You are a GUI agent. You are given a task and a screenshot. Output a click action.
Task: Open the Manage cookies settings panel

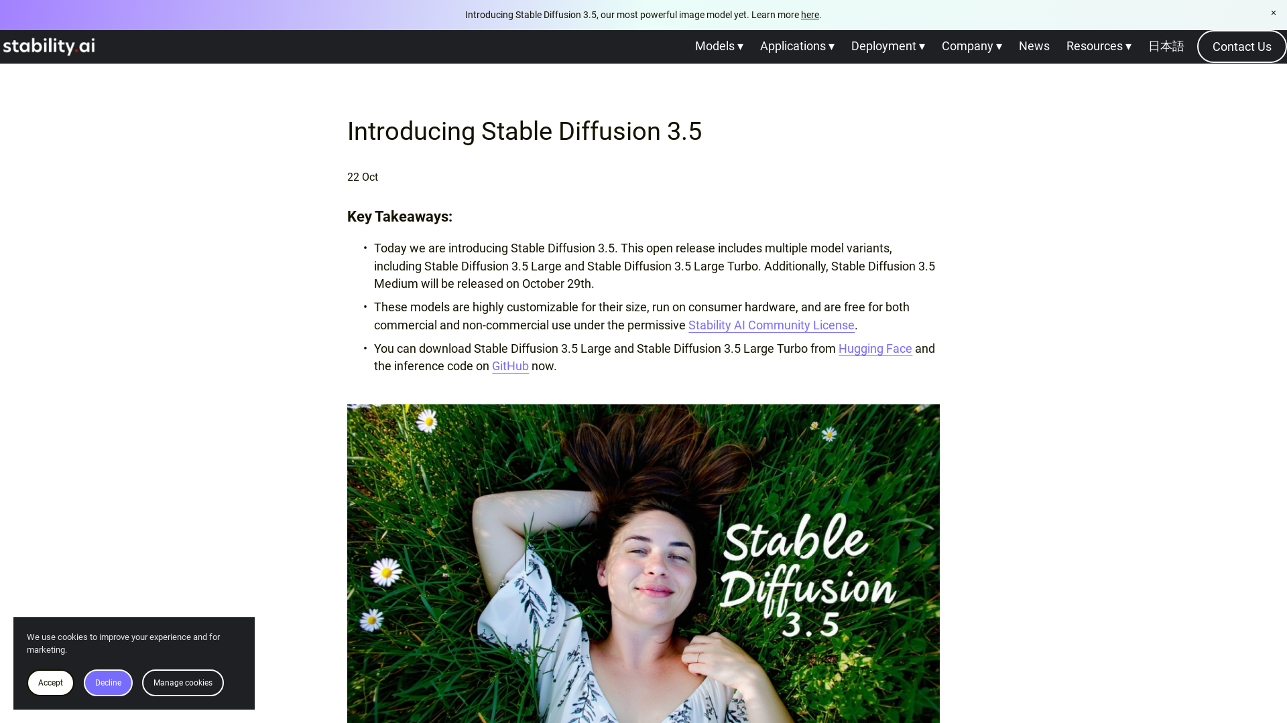point(183,682)
